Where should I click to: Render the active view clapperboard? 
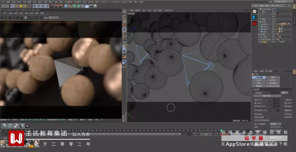[52, 6]
